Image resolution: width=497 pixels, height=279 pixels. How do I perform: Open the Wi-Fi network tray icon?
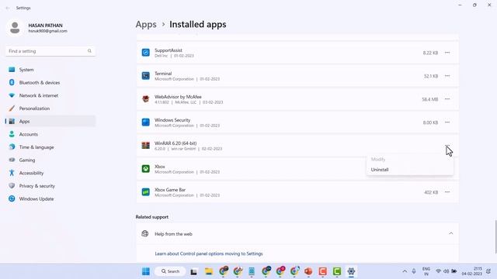(438, 271)
